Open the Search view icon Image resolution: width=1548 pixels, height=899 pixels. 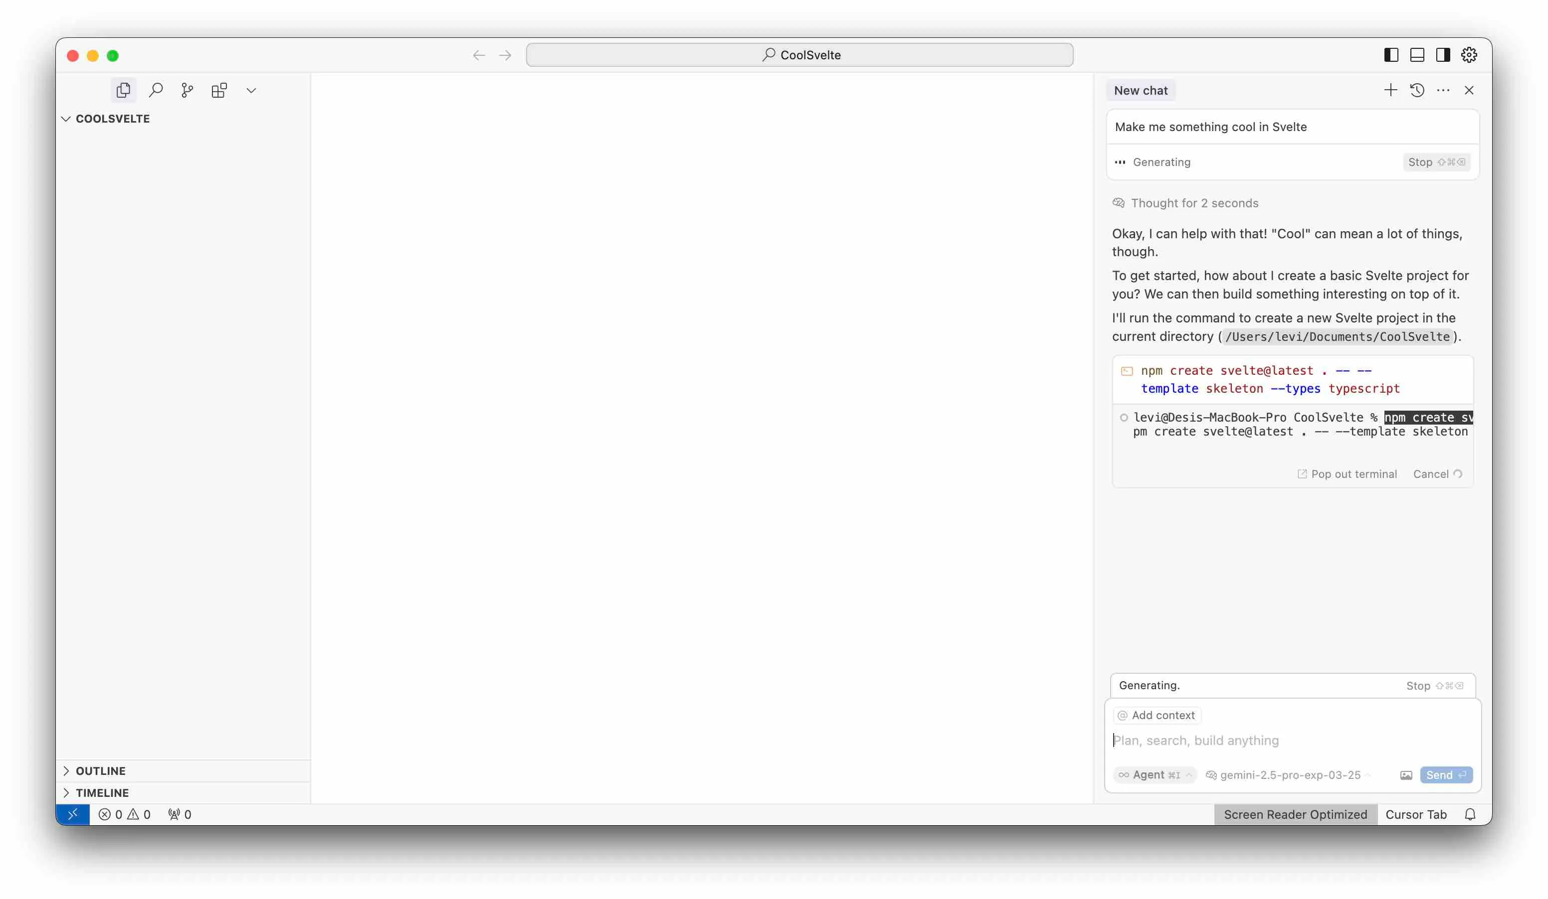(156, 90)
